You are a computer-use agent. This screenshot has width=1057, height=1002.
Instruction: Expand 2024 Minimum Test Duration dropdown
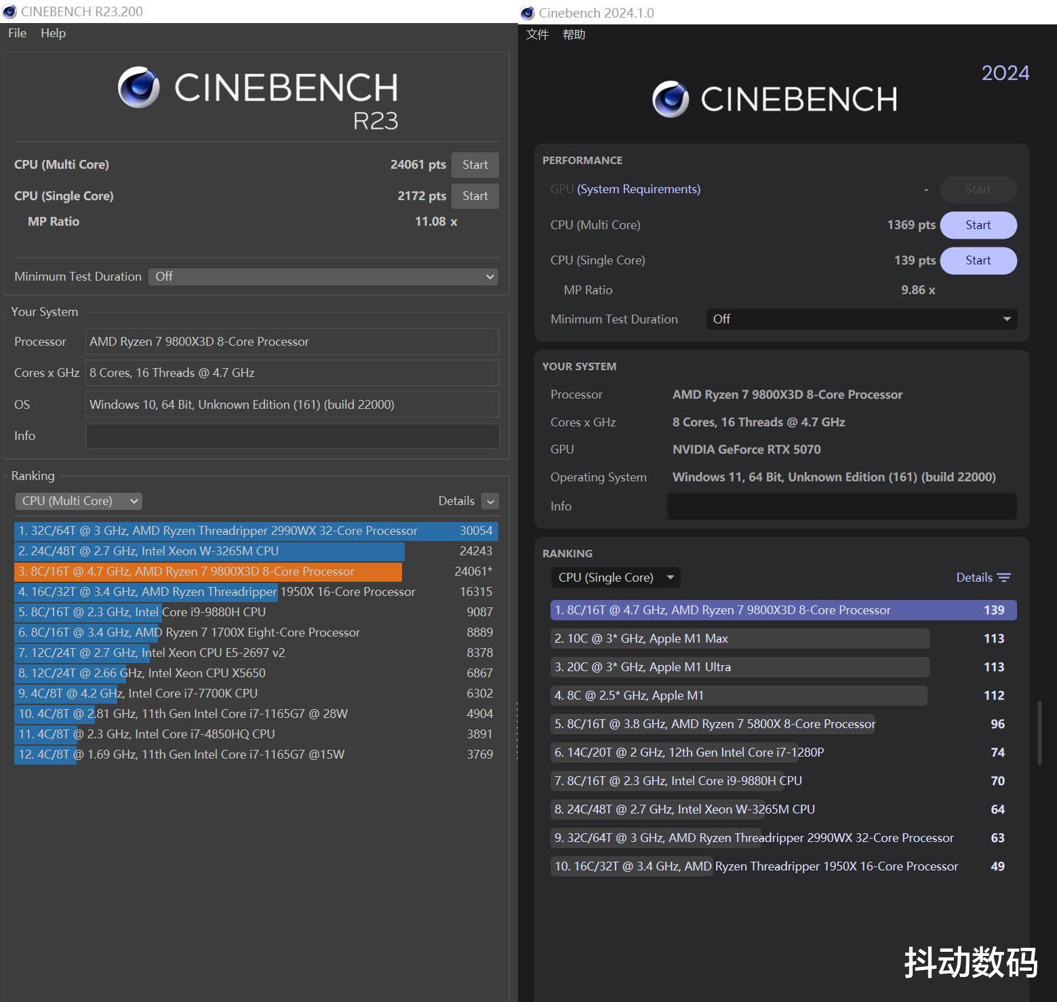coord(861,319)
